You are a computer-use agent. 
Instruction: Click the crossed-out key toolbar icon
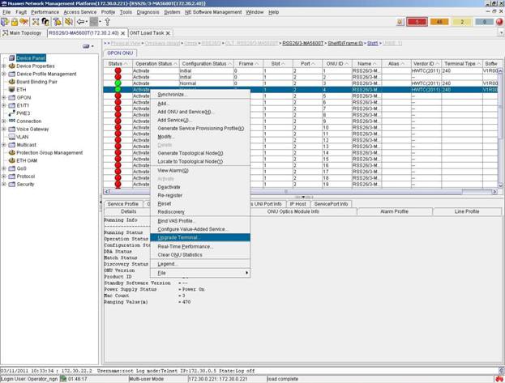click(24, 22)
